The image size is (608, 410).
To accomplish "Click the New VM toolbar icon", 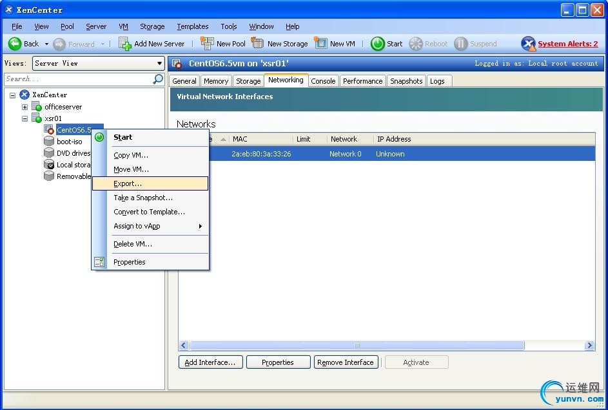I will pyautogui.click(x=320, y=44).
